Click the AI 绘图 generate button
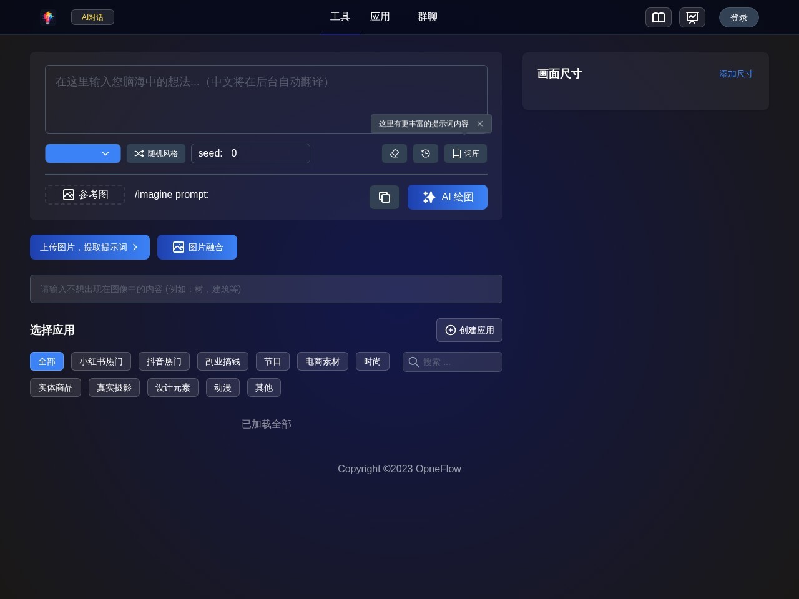The image size is (799, 599). click(448, 197)
